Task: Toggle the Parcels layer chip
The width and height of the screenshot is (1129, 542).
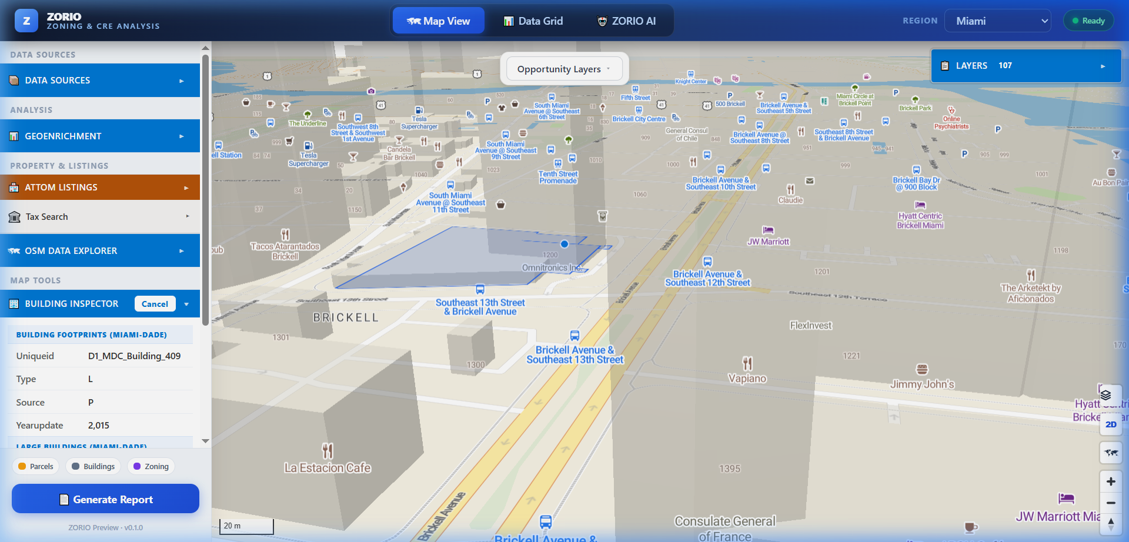Action: point(36,466)
